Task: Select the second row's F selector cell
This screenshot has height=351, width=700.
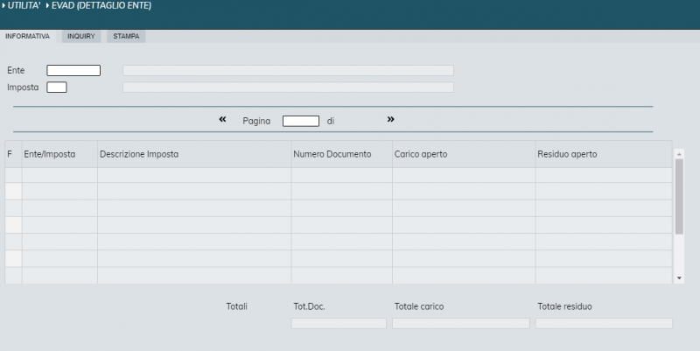Action: tap(13, 191)
